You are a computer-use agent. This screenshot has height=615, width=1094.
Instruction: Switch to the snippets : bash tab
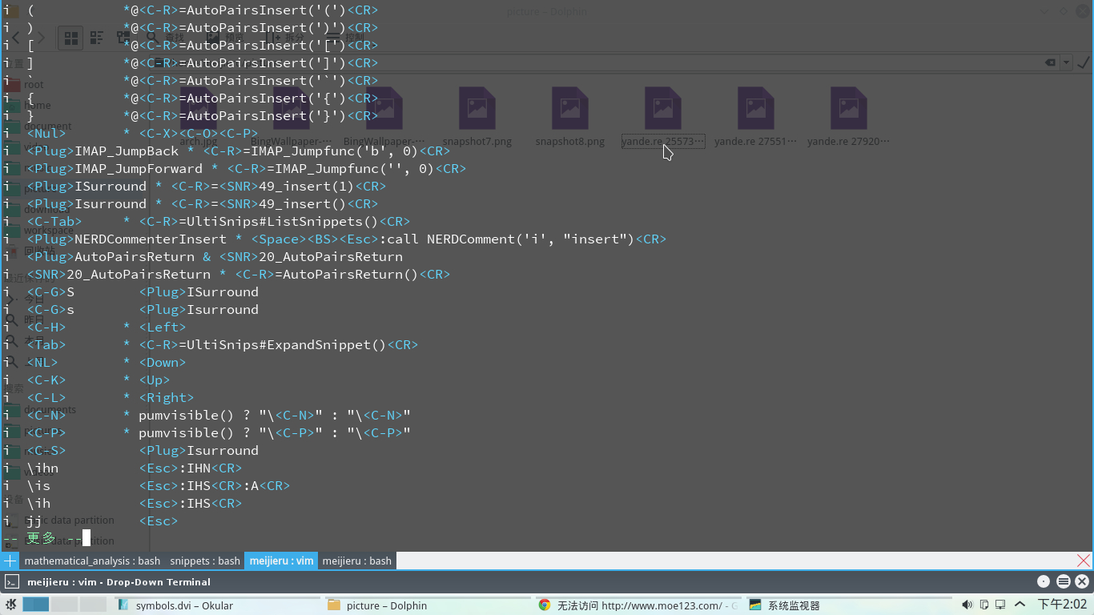(205, 561)
